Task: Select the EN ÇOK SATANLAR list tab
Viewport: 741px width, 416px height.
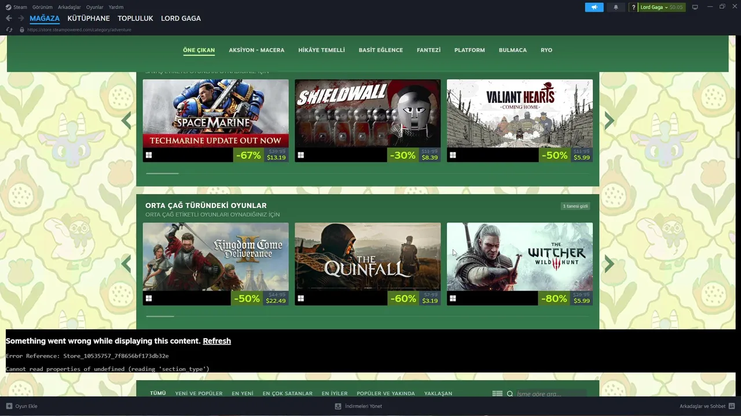Action: (288, 393)
